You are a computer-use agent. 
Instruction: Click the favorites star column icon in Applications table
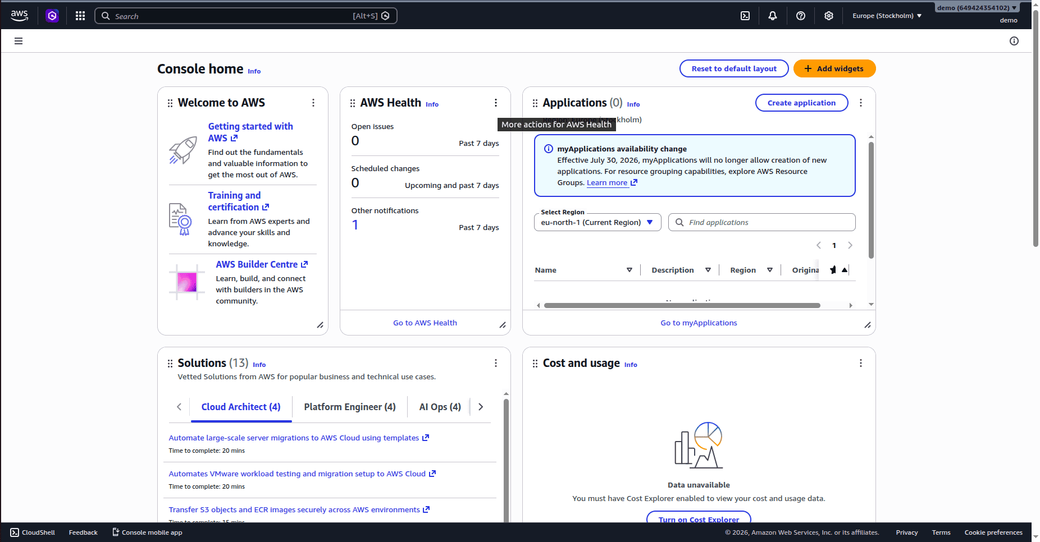(833, 270)
